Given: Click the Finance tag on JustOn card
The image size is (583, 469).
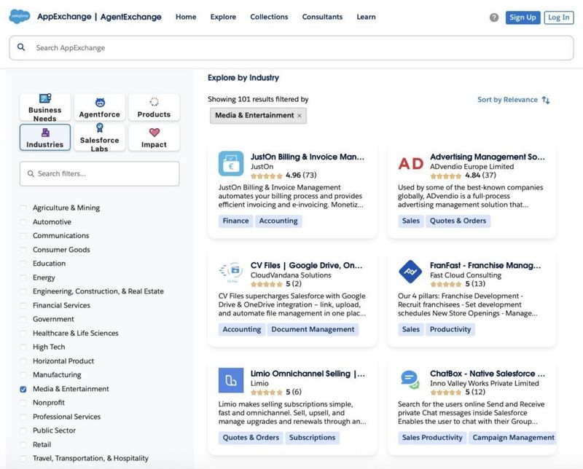Looking at the screenshot, I should coord(235,221).
